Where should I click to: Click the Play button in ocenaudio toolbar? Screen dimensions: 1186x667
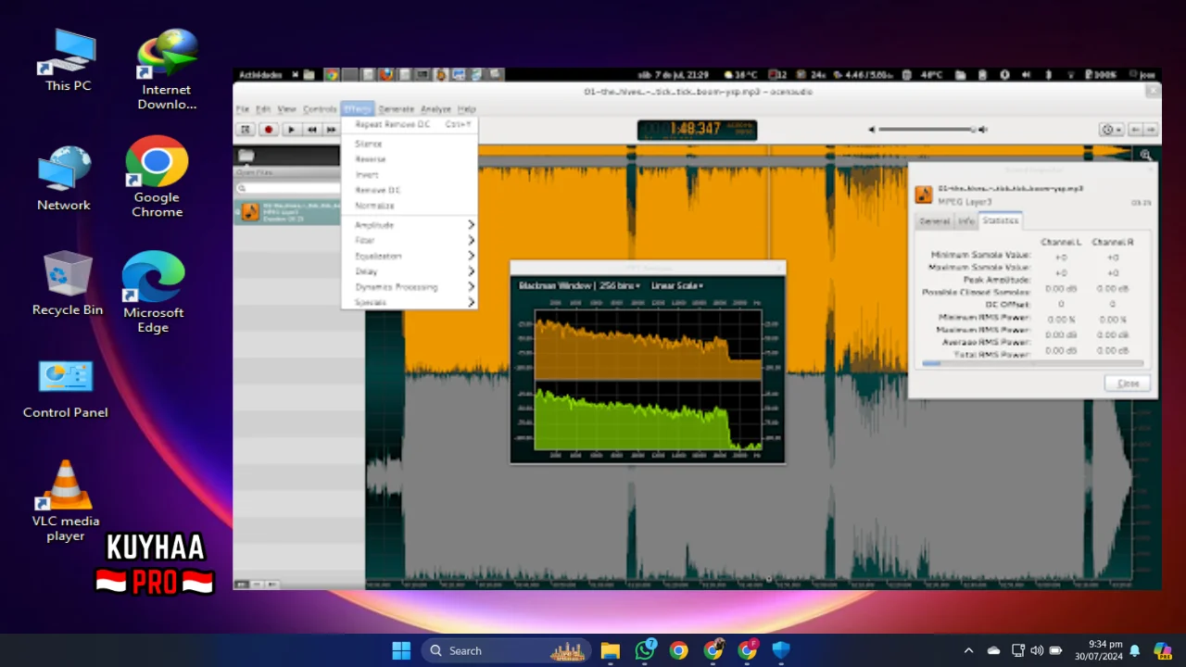290,130
